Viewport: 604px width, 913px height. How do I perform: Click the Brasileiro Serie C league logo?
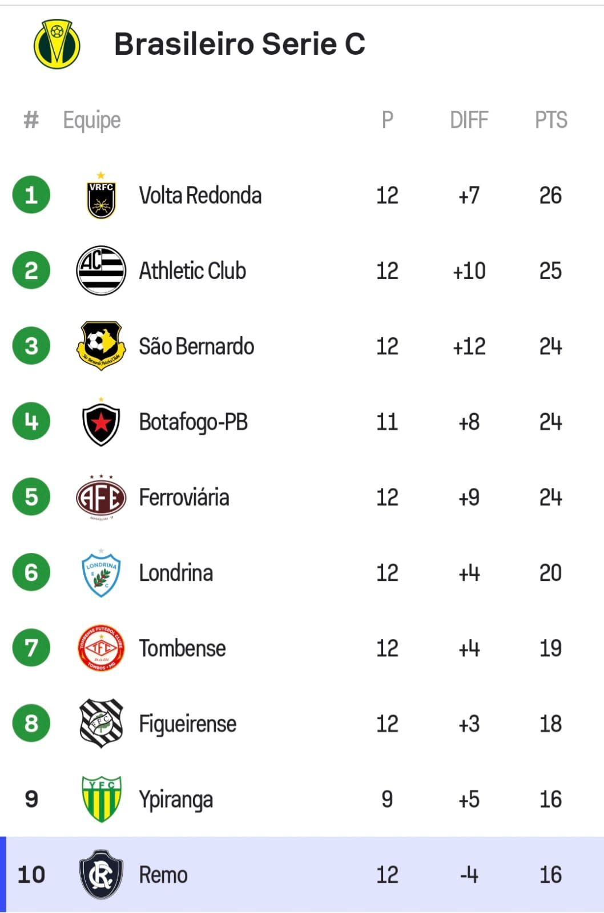click(x=57, y=45)
